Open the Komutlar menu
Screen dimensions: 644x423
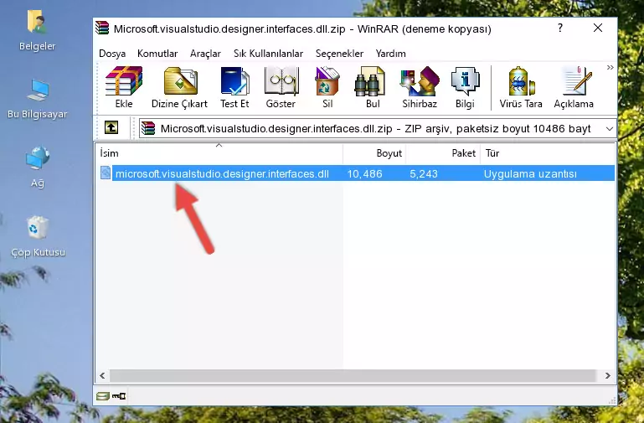click(157, 54)
